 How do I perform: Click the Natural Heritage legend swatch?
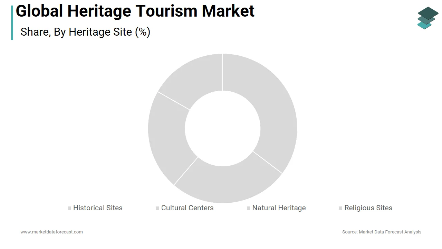[x=249, y=208]
